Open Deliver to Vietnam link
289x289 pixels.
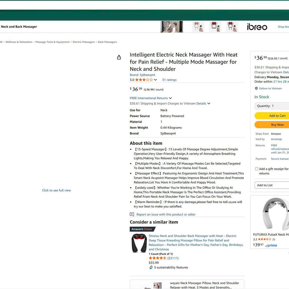[270, 88]
